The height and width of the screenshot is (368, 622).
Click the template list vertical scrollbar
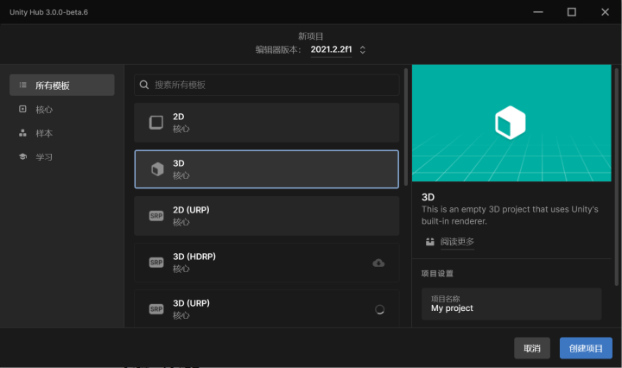tap(406, 127)
